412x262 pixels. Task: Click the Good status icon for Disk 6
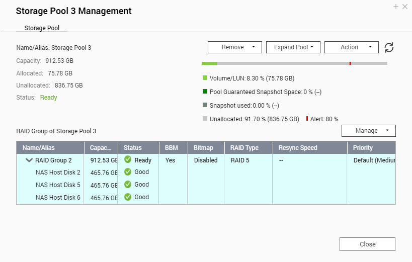(128, 197)
